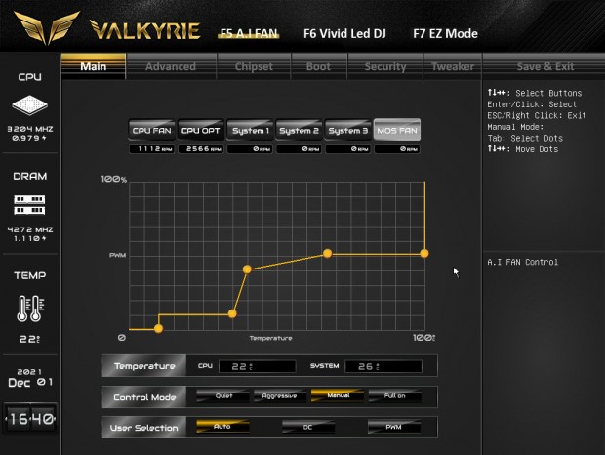Click the 4272 MHZ DRAM frequency

pyautogui.click(x=30, y=229)
